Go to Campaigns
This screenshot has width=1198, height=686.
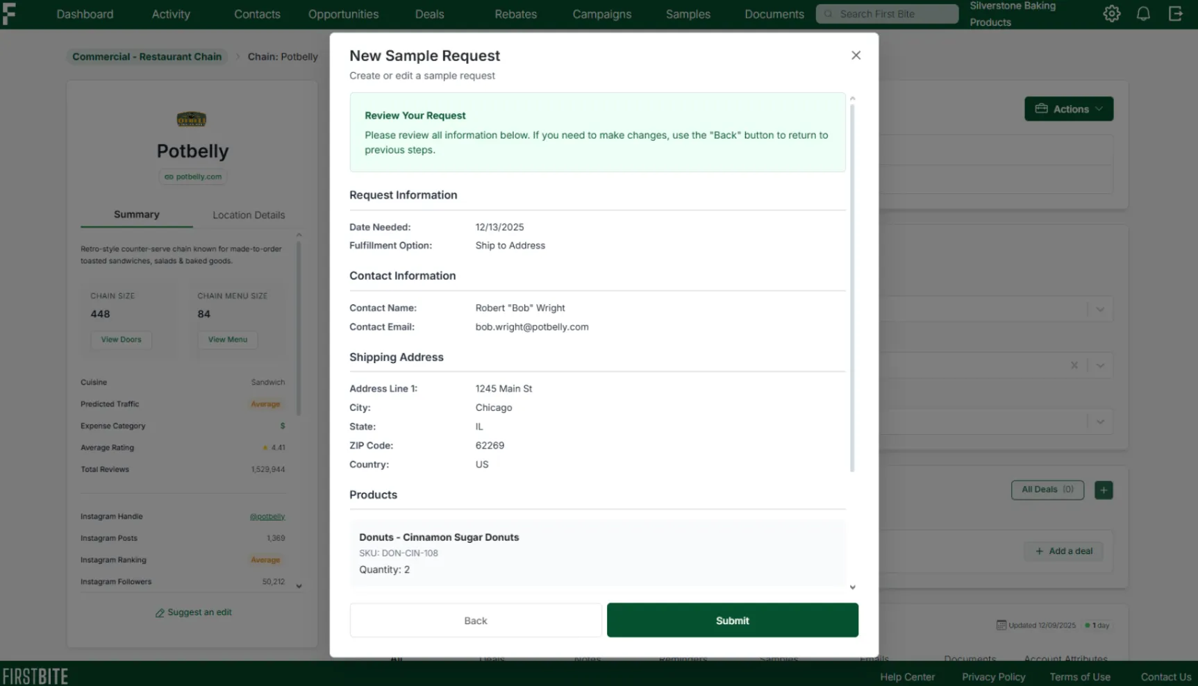click(x=601, y=14)
